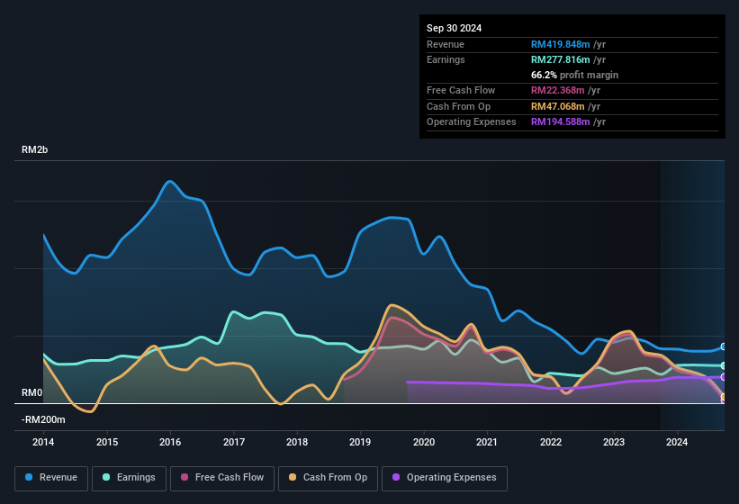Click the Sep 30 2024 tooltip date
739x504 pixels.
[454, 28]
